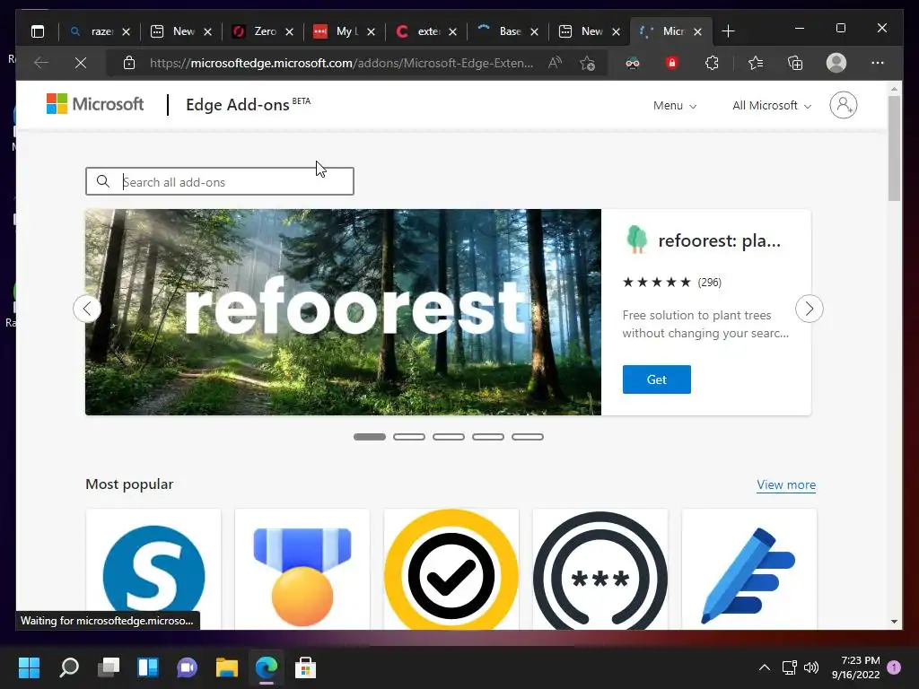Select the third carousel indicator
Screen dimensions: 919x689
click(x=449, y=437)
